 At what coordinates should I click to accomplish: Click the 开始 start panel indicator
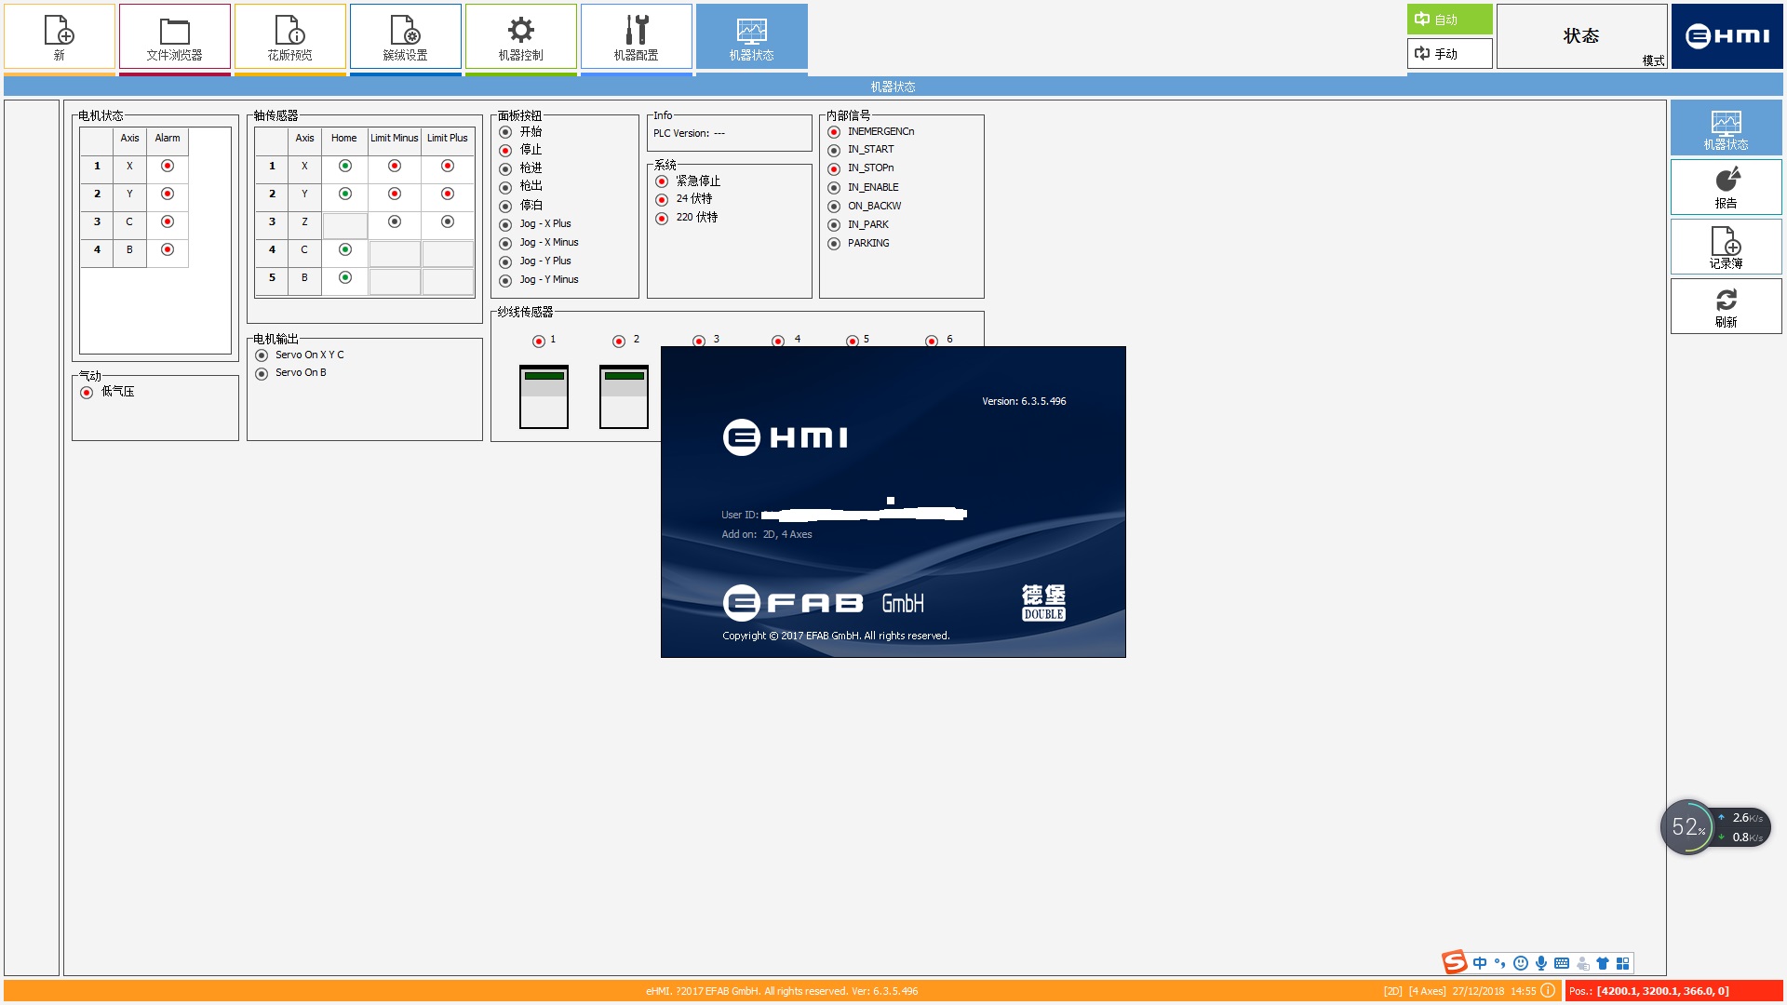(505, 132)
